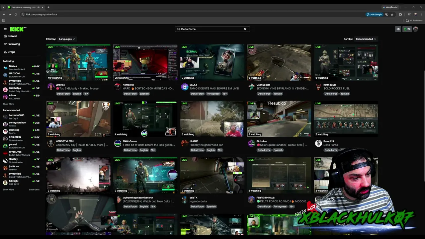Open the Languages filter dropdown
This screenshot has width=425, height=239.
(x=67, y=39)
